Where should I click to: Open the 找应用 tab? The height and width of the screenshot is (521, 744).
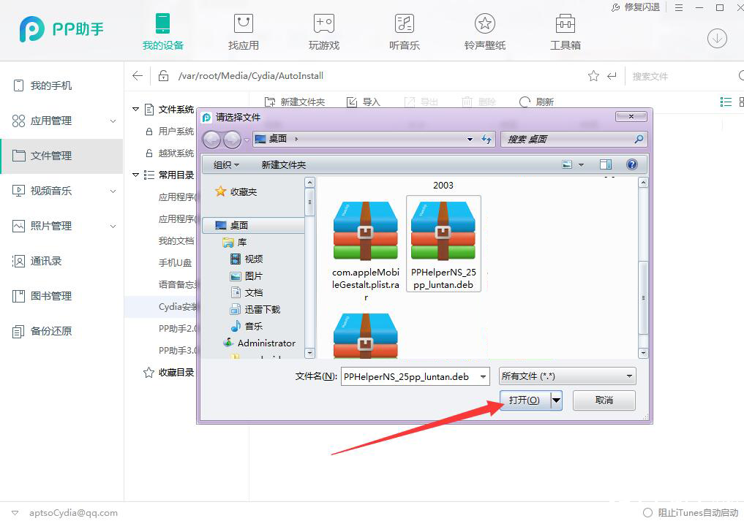tap(244, 31)
